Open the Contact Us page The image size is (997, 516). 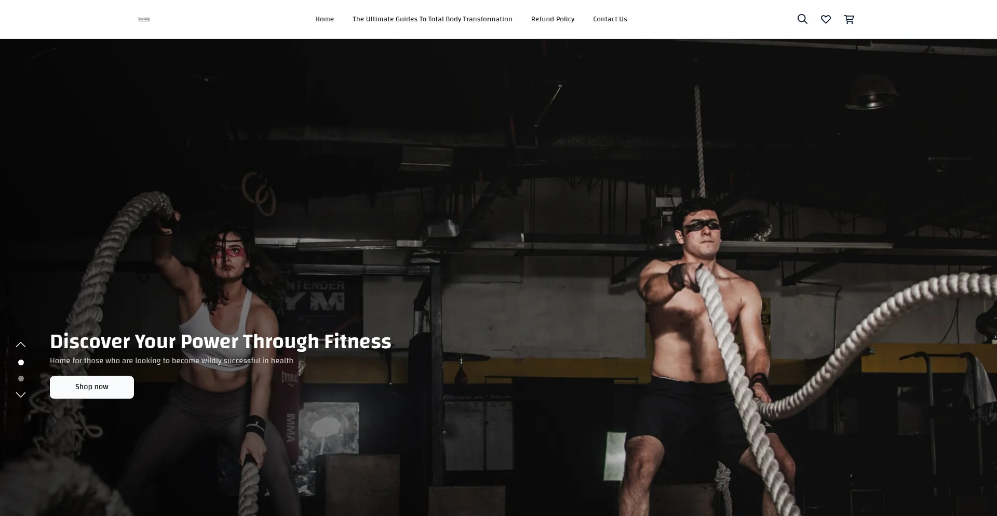(610, 19)
